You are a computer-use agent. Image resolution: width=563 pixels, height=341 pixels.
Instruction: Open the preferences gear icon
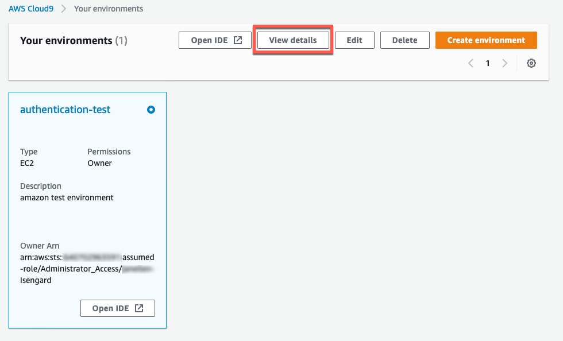point(531,63)
